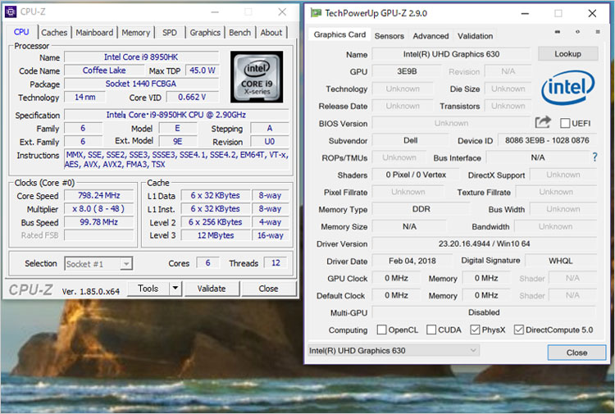Switch to the Sensors tab in GPU-Z

click(x=389, y=36)
